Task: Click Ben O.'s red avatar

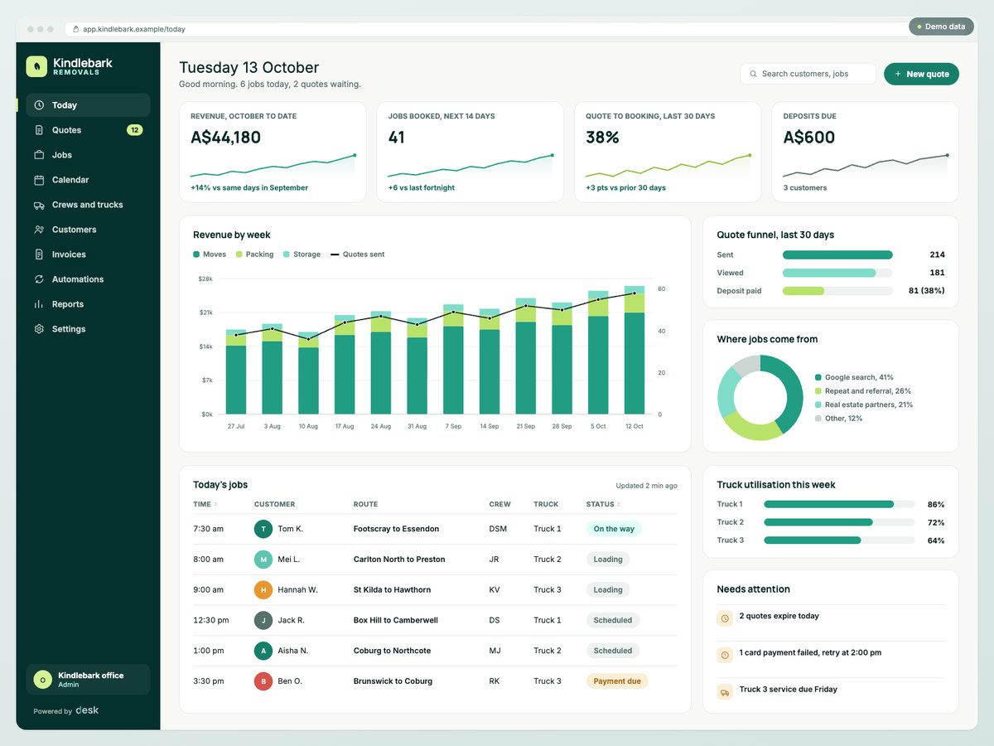Action: [x=263, y=681]
